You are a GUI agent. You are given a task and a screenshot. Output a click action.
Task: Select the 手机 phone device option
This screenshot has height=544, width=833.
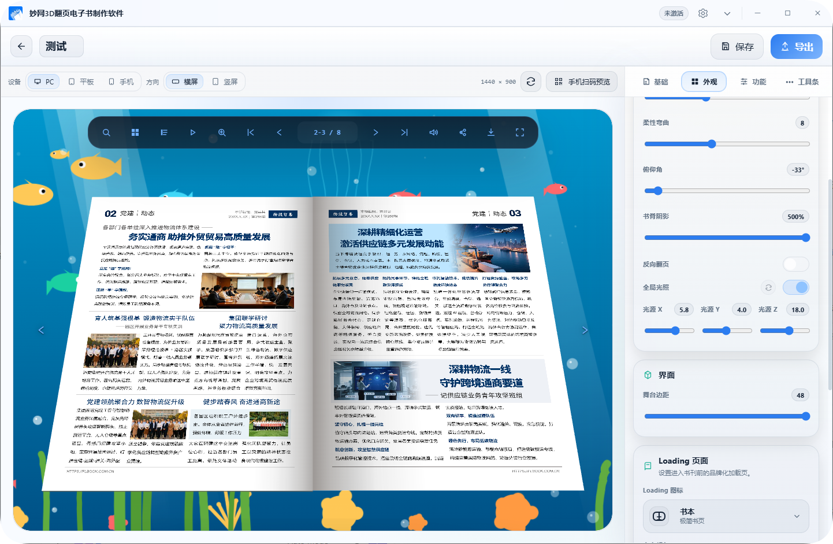point(121,82)
